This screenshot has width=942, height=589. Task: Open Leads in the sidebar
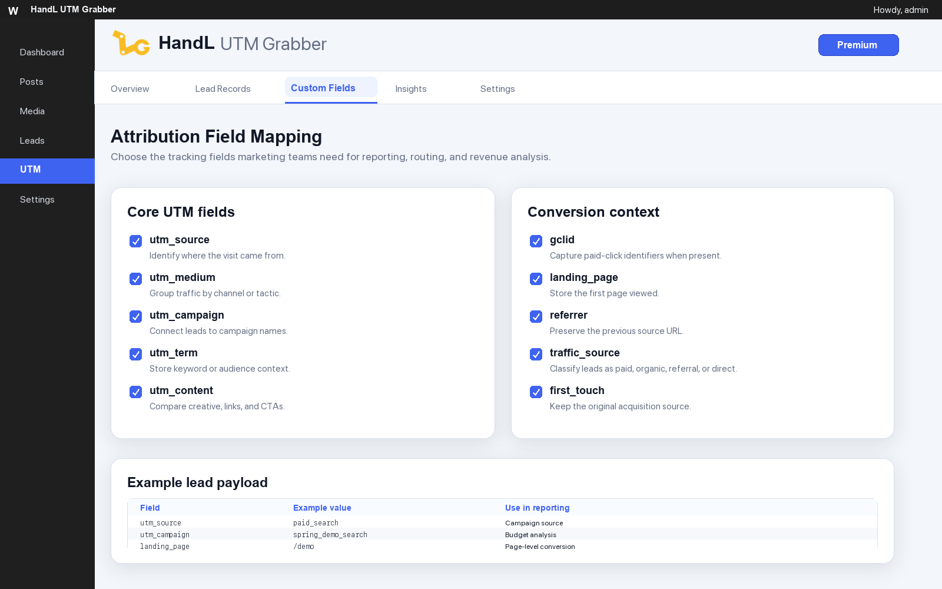click(32, 141)
